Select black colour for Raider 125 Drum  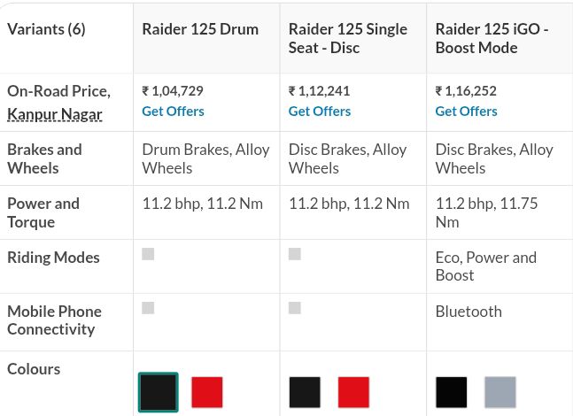click(159, 392)
